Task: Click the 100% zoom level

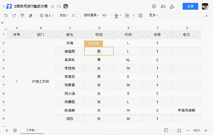Action: click(x=197, y=130)
